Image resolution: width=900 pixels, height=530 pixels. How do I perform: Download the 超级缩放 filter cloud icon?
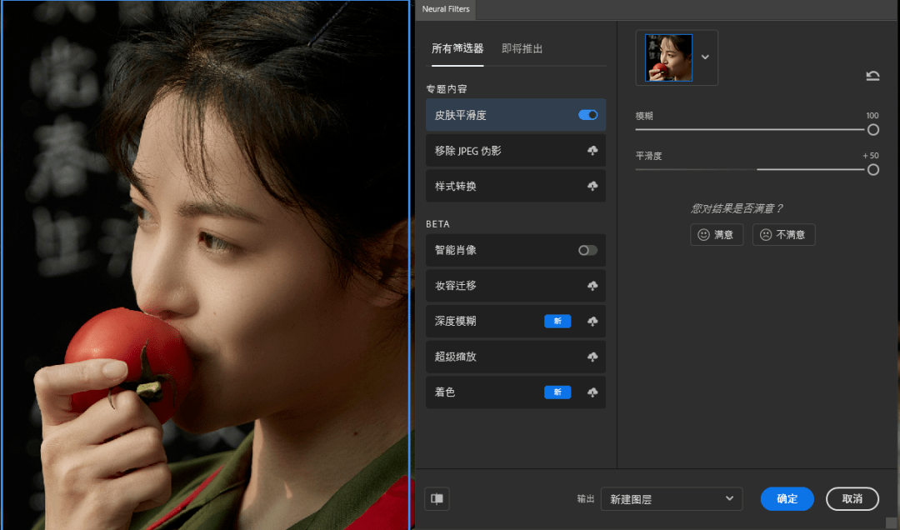(x=592, y=357)
